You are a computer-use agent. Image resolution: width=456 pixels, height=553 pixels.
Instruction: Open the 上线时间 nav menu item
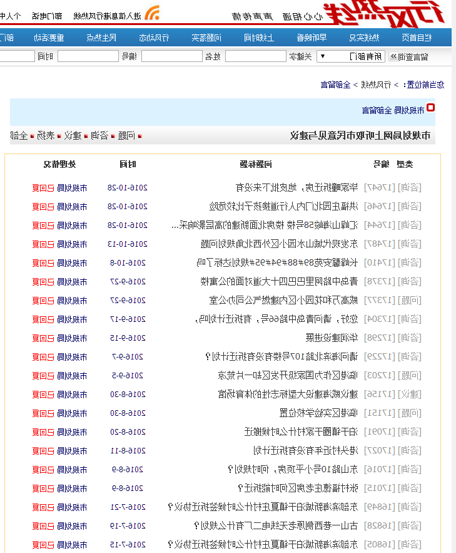point(259,38)
